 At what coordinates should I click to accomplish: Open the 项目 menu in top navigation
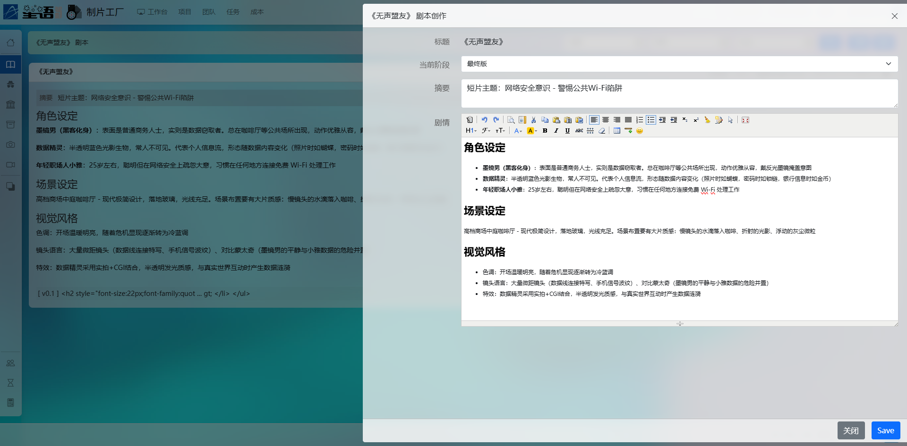(185, 12)
